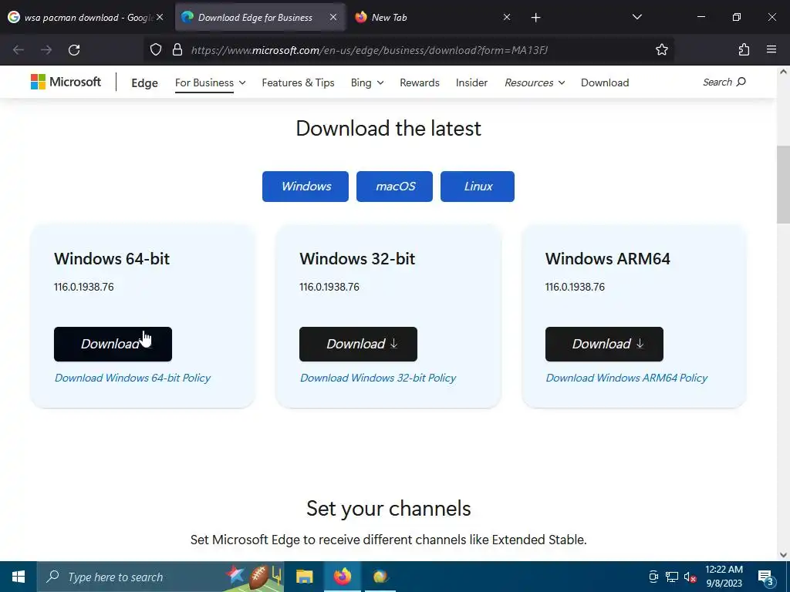Click the forward navigation arrow
This screenshot has width=790, height=592.
[x=46, y=50]
